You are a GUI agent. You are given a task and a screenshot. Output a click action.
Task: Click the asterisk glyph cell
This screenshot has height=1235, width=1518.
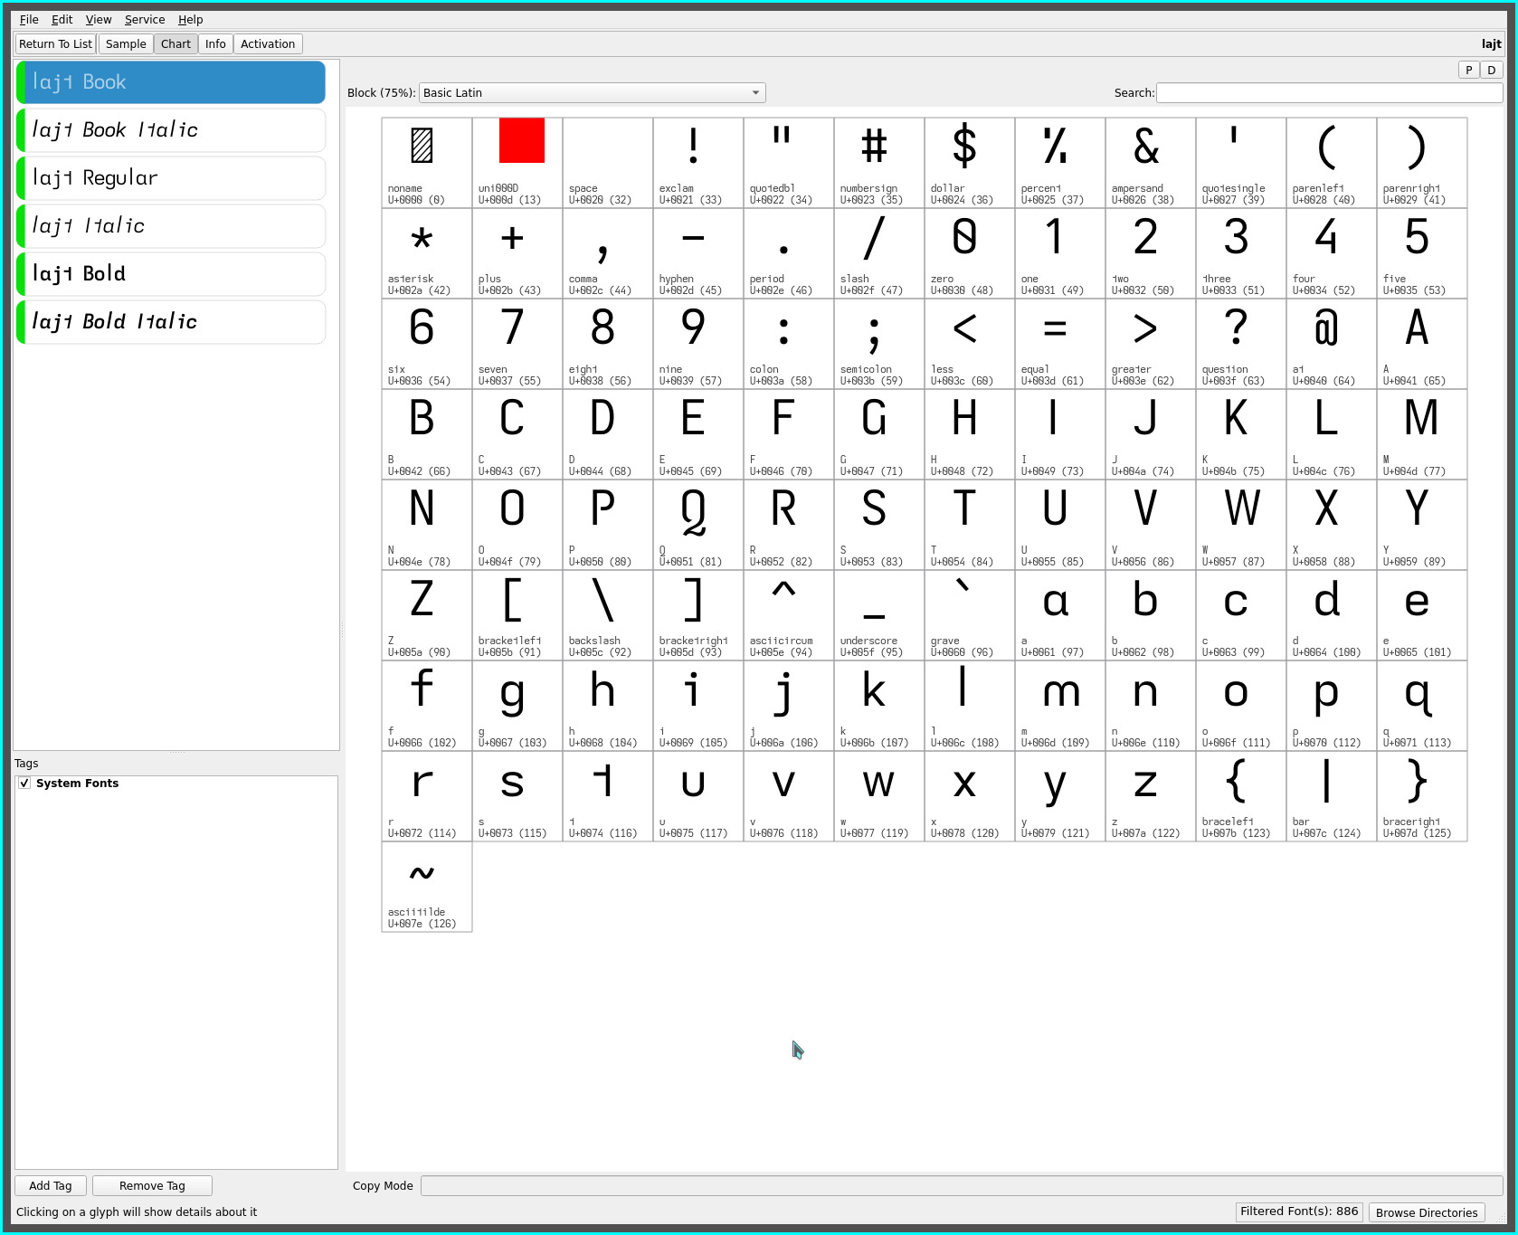pyautogui.click(x=427, y=253)
